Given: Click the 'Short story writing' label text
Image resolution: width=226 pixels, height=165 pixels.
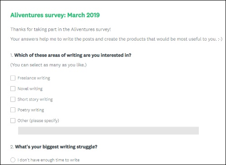Looking at the screenshot, I should point(35,99).
